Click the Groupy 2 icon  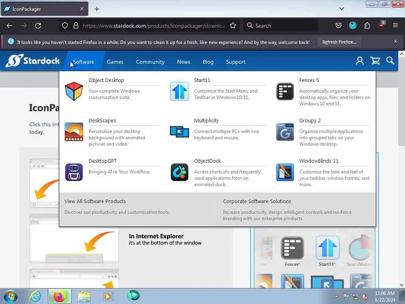pos(285,132)
